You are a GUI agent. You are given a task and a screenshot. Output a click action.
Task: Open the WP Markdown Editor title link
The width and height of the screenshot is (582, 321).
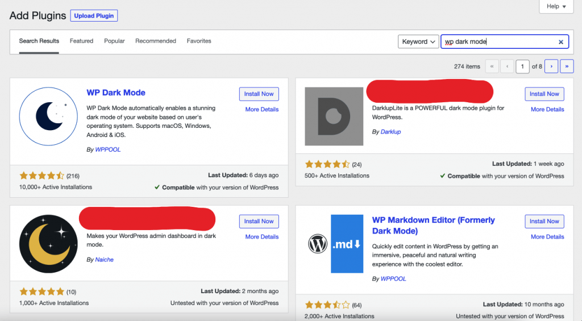(433, 225)
